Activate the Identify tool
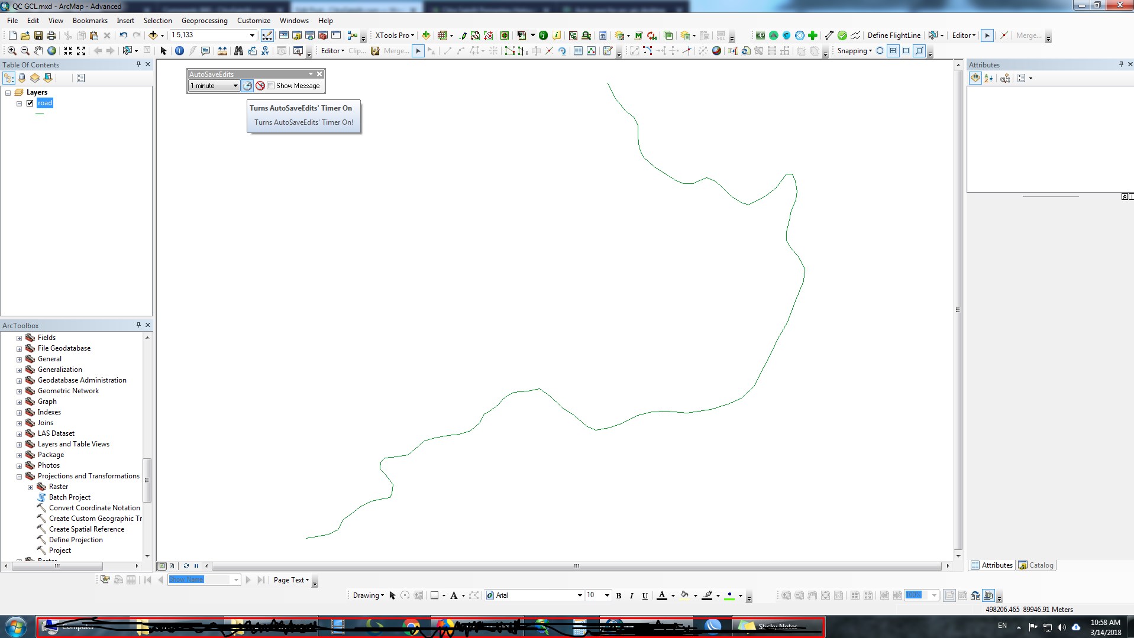 [179, 51]
